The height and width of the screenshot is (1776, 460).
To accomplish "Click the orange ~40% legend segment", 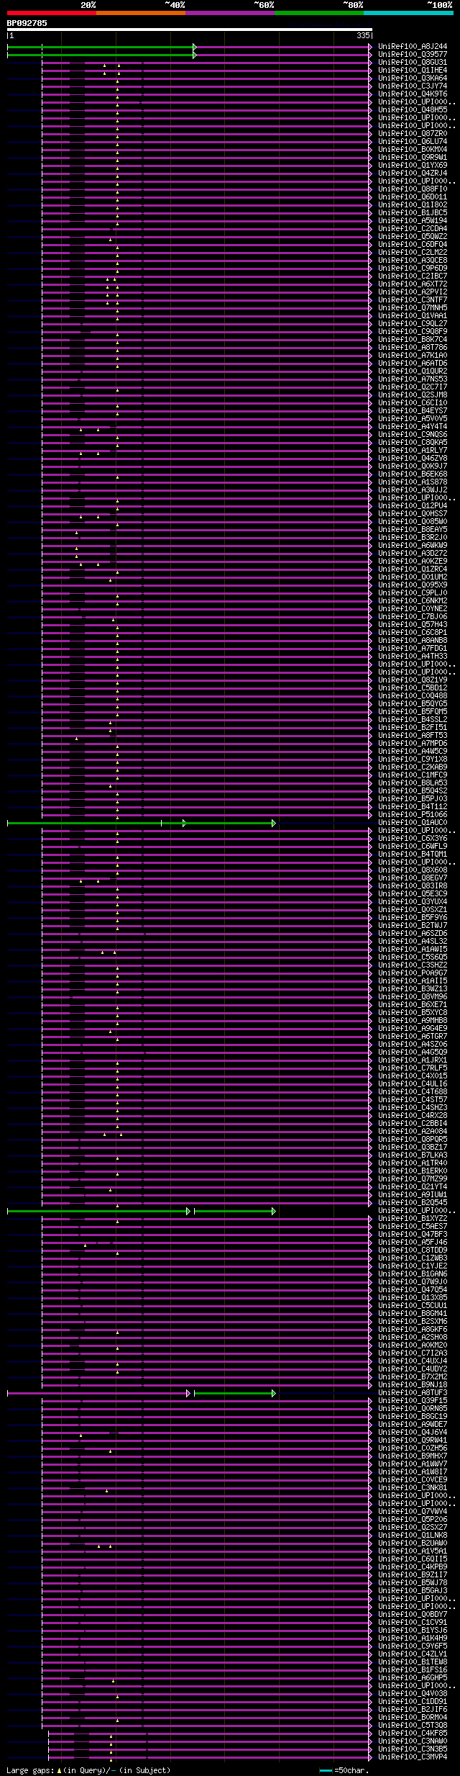I will [x=141, y=13].
